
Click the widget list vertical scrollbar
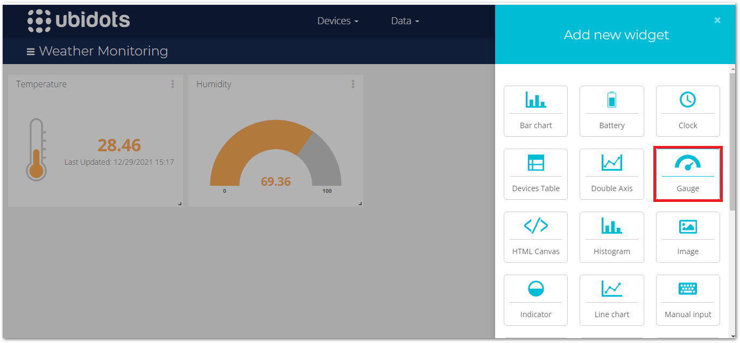pos(732,140)
